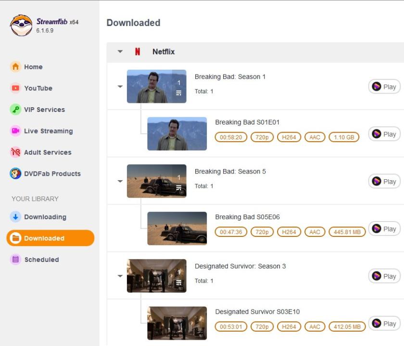This screenshot has width=404, height=346.
Task: Open the Downloading arrow icon
Action: pyautogui.click(x=16, y=217)
